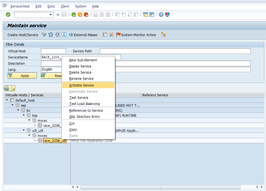Image resolution: width=266 pixels, height=191 pixels.
Task: Collapse the default_host tree node
Action: pyautogui.click(x=7, y=100)
